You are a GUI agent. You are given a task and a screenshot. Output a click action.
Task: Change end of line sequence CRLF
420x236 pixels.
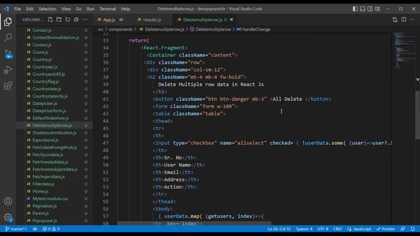coord(337,229)
